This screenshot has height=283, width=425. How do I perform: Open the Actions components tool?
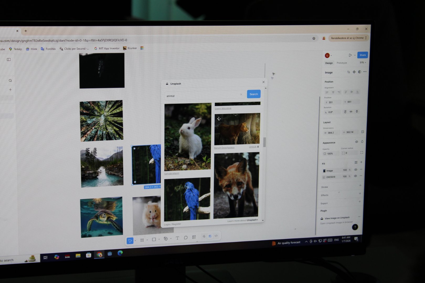pos(194,237)
